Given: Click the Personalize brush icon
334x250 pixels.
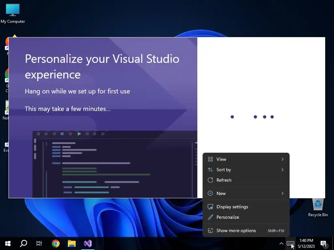Looking at the screenshot, I should tap(210, 217).
